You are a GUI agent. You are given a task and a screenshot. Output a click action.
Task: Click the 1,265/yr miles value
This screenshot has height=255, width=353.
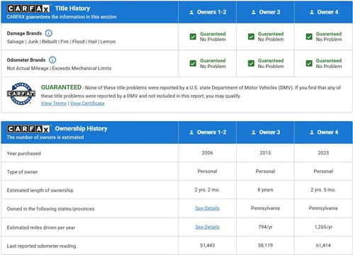coord(323,227)
